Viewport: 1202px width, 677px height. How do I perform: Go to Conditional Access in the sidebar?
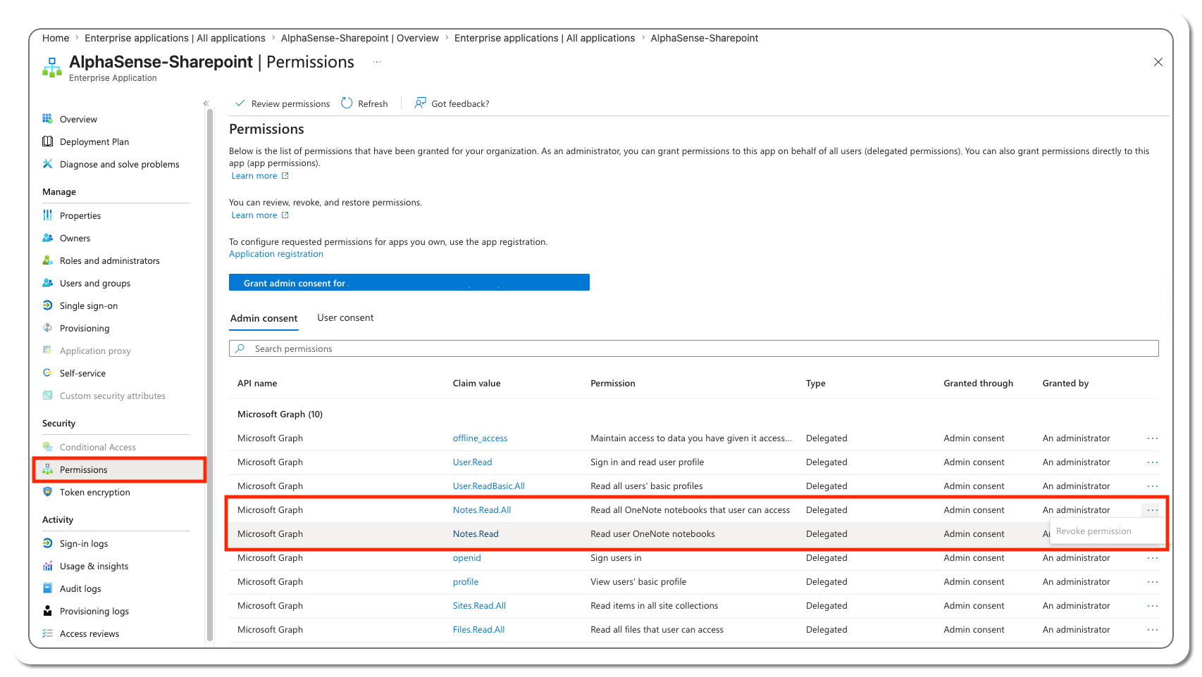click(x=98, y=447)
